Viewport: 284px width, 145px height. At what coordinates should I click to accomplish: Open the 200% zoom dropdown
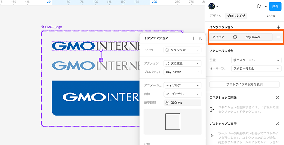pos(273,16)
